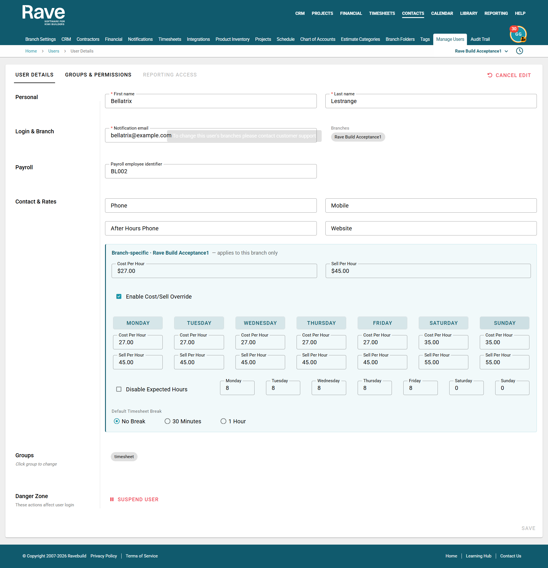The height and width of the screenshot is (568, 548).
Task: Click the 30 notifications badge
Action: pos(514,29)
